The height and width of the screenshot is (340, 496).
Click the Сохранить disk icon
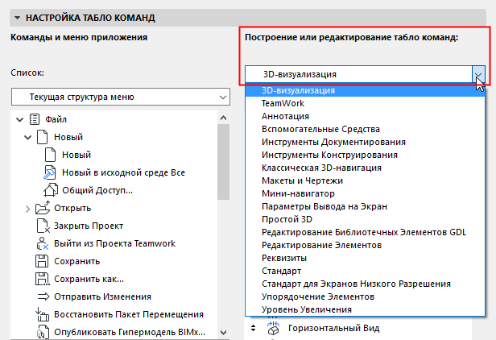[x=42, y=261]
